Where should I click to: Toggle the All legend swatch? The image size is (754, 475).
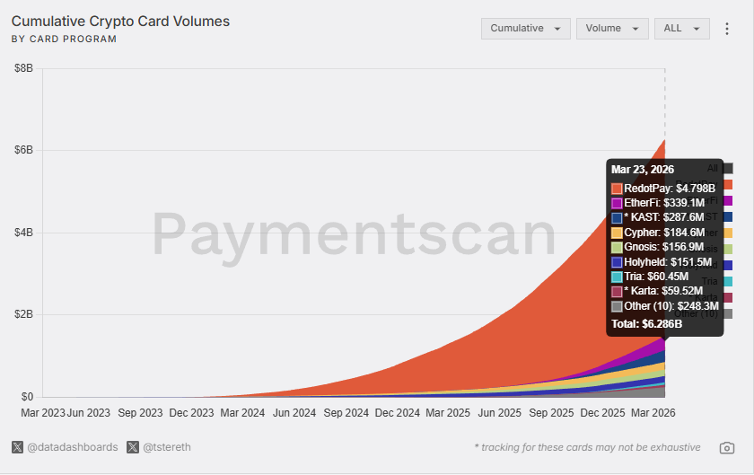pyautogui.click(x=728, y=169)
